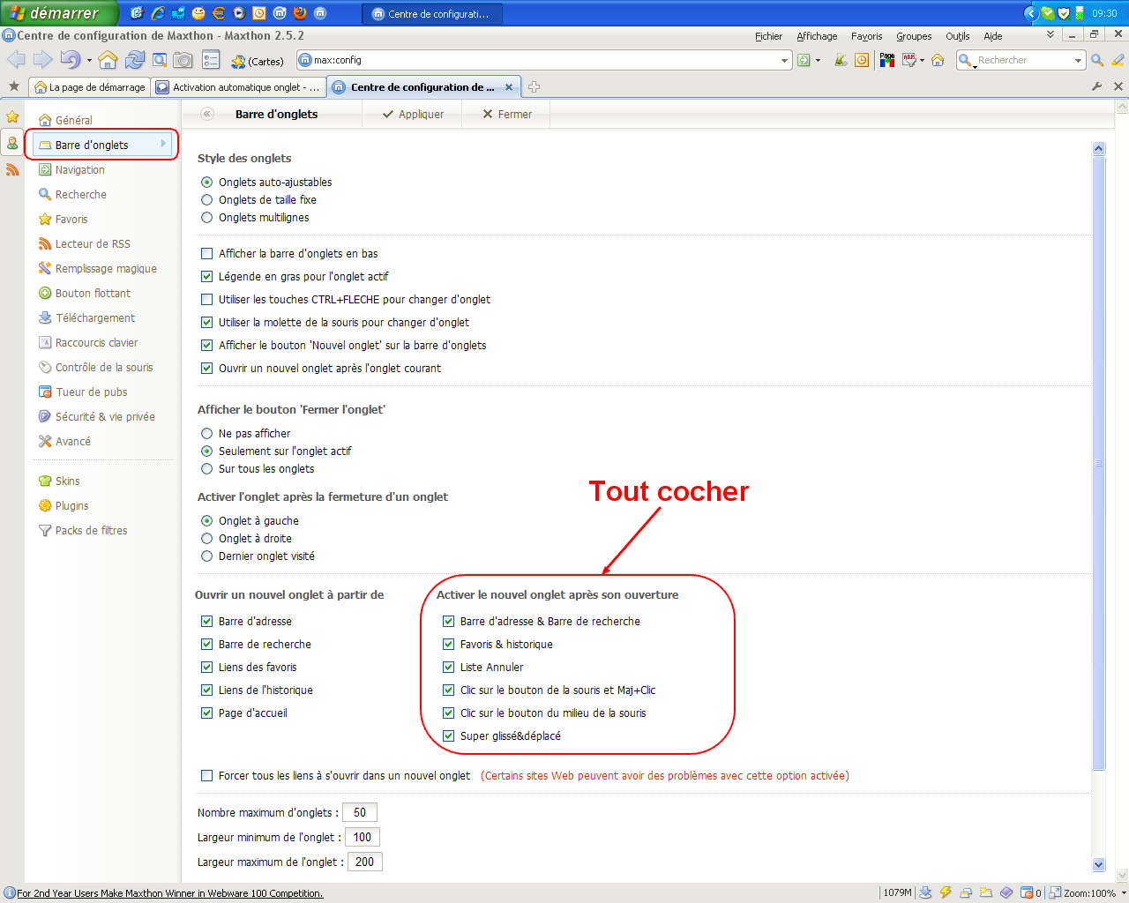Click the lightning bolt status bar icon
This screenshot has height=903, width=1129.
(x=946, y=892)
